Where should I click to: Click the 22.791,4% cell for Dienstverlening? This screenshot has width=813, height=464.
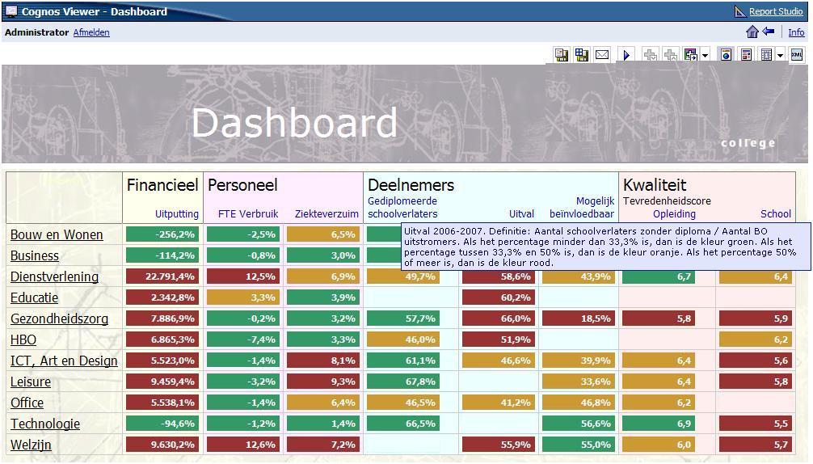click(162, 276)
